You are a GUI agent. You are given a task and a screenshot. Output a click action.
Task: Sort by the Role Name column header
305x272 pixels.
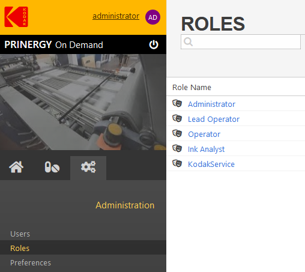point(192,88)
